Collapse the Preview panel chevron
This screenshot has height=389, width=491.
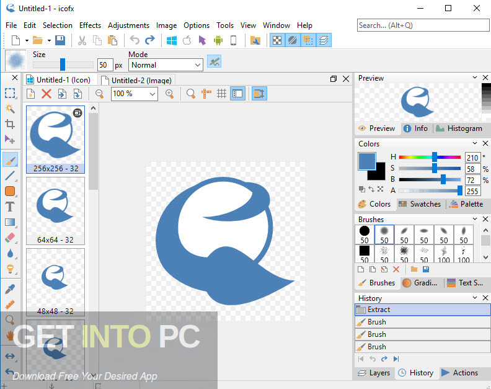pos(475,77)
